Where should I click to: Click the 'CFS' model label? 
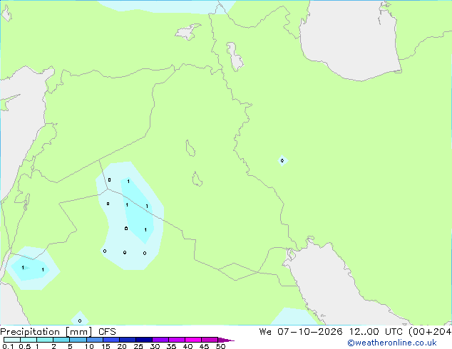coord(107,332)
